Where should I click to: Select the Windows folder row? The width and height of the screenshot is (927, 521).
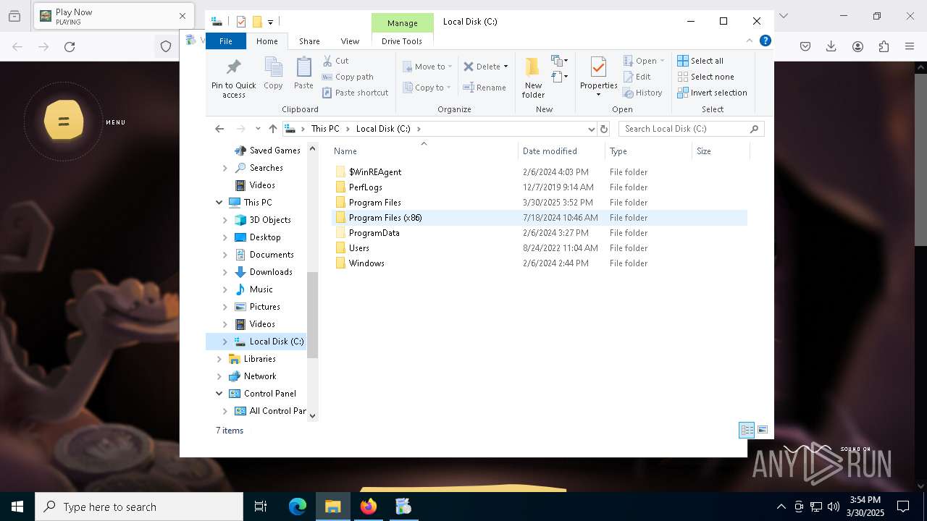pos(539,263)
